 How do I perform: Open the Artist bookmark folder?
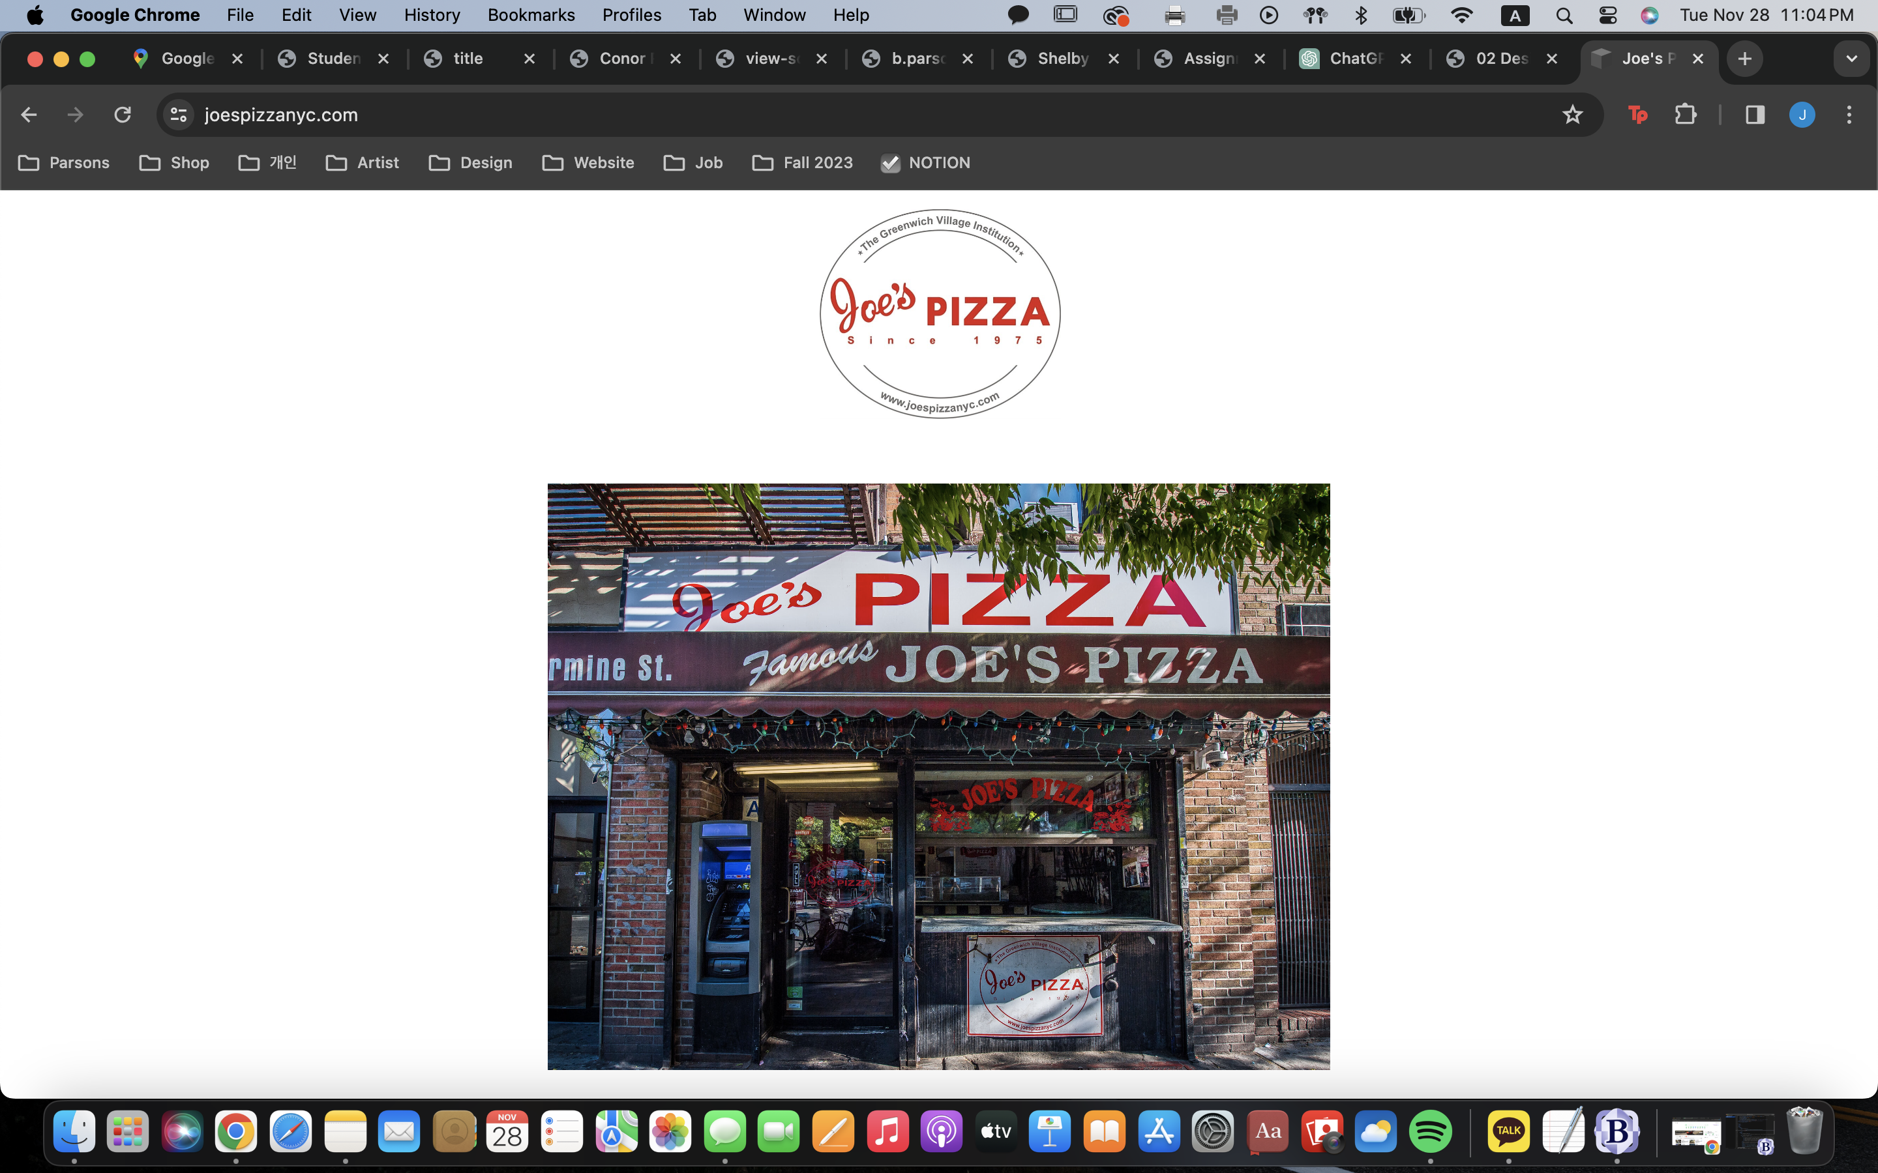click(x=363, y=163)
